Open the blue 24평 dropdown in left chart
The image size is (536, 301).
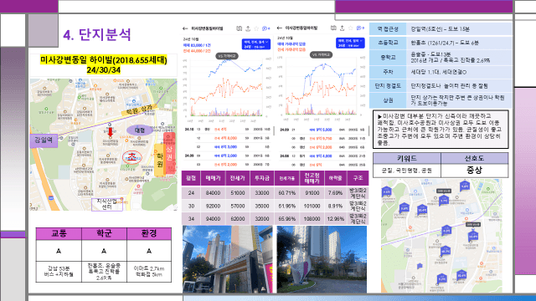coord(256,44)
